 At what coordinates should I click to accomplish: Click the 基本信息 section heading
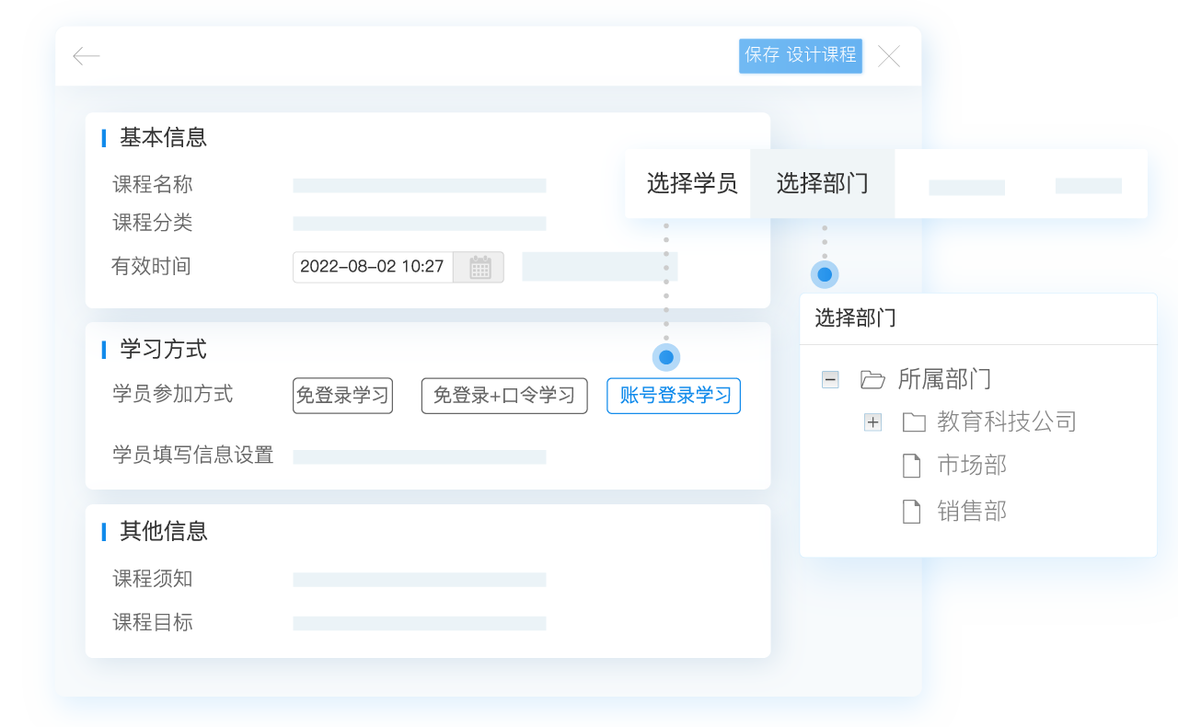(x=164, y=138)
